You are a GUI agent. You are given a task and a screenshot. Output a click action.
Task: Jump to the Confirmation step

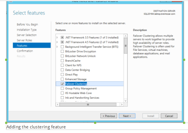25,51
